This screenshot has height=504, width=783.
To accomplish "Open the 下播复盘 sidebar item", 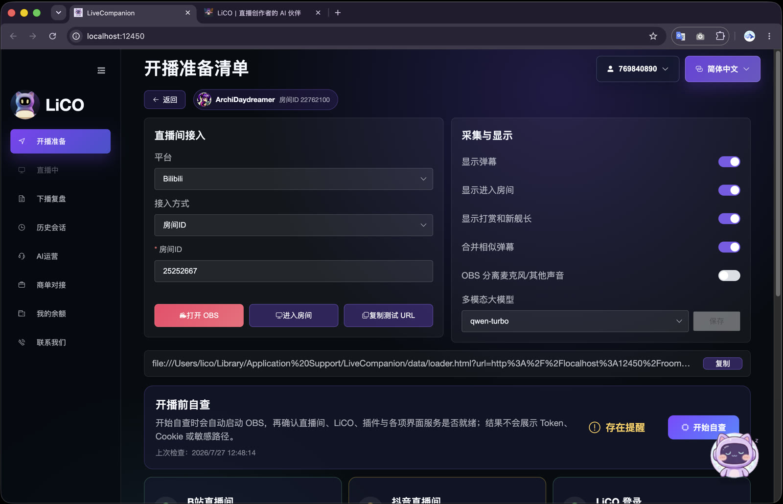I will coord(60,199).
